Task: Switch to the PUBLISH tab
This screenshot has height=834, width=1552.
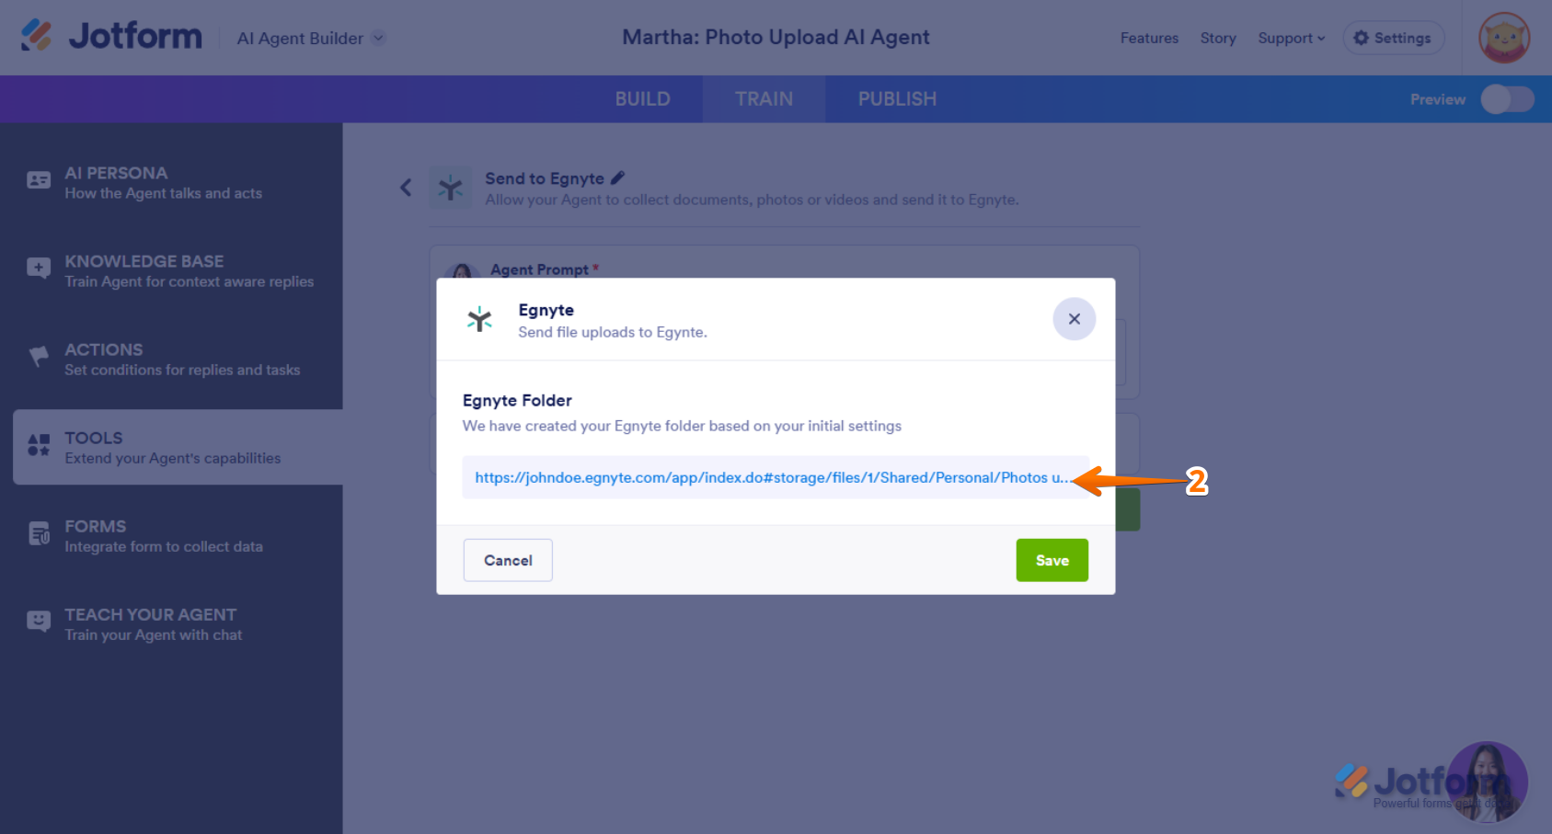Action: coord(897,99)
